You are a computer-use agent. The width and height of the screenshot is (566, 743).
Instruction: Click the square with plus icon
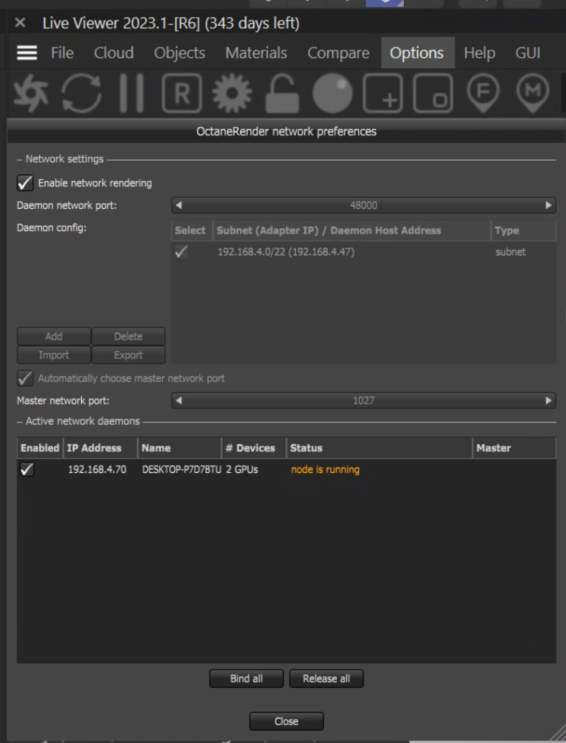coord(383,94)
